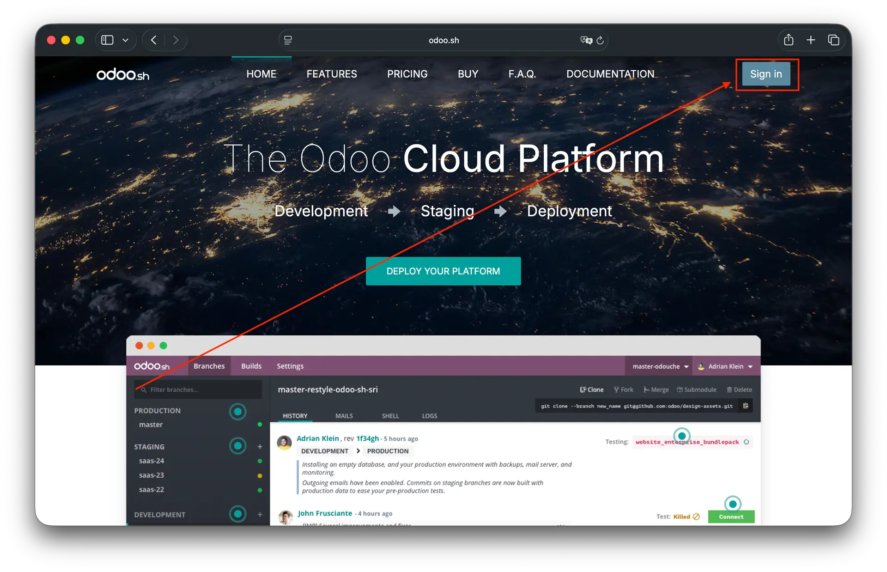Click the teal hotspot above website_enterprise_bundlepack

pyautogui.click(x=682, y=436)
